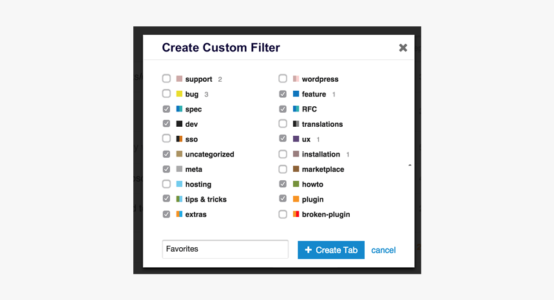The image size is (554, 300).
Task: Click the orange plugin color swatch
Action: tap(296, 199)
